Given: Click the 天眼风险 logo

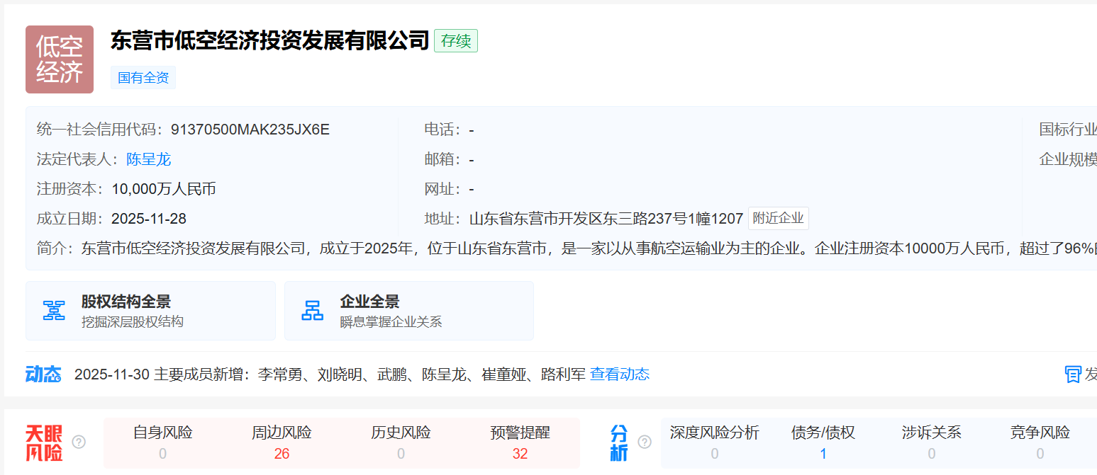Looking at the screenshot, I should pyautogui.click(x=44, y=442).
